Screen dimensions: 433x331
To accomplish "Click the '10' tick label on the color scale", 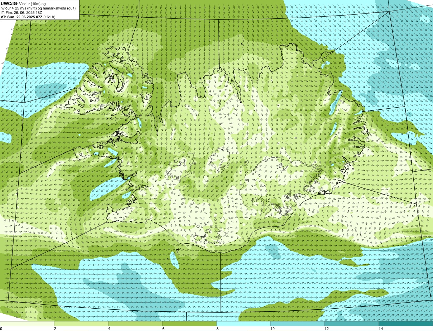I will coord(272,329).
